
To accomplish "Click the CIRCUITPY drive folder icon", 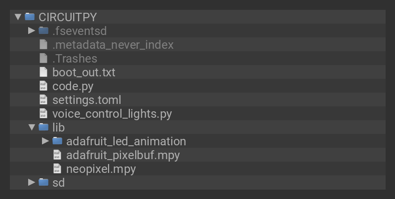I will tap(30, 17).
